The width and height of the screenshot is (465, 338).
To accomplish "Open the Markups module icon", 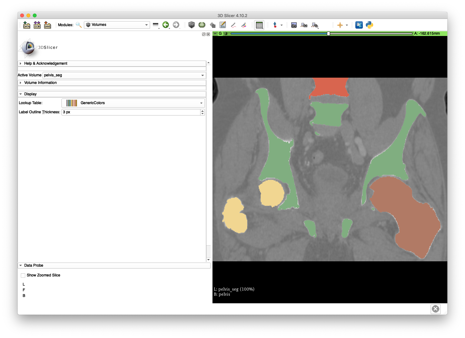I will coord(233,25).
